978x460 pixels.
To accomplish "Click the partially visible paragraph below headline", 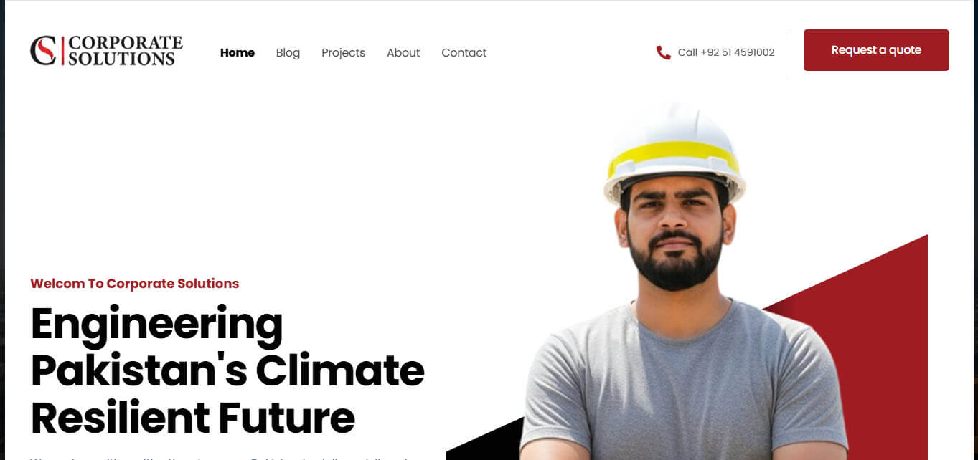I will coord(219,456).
